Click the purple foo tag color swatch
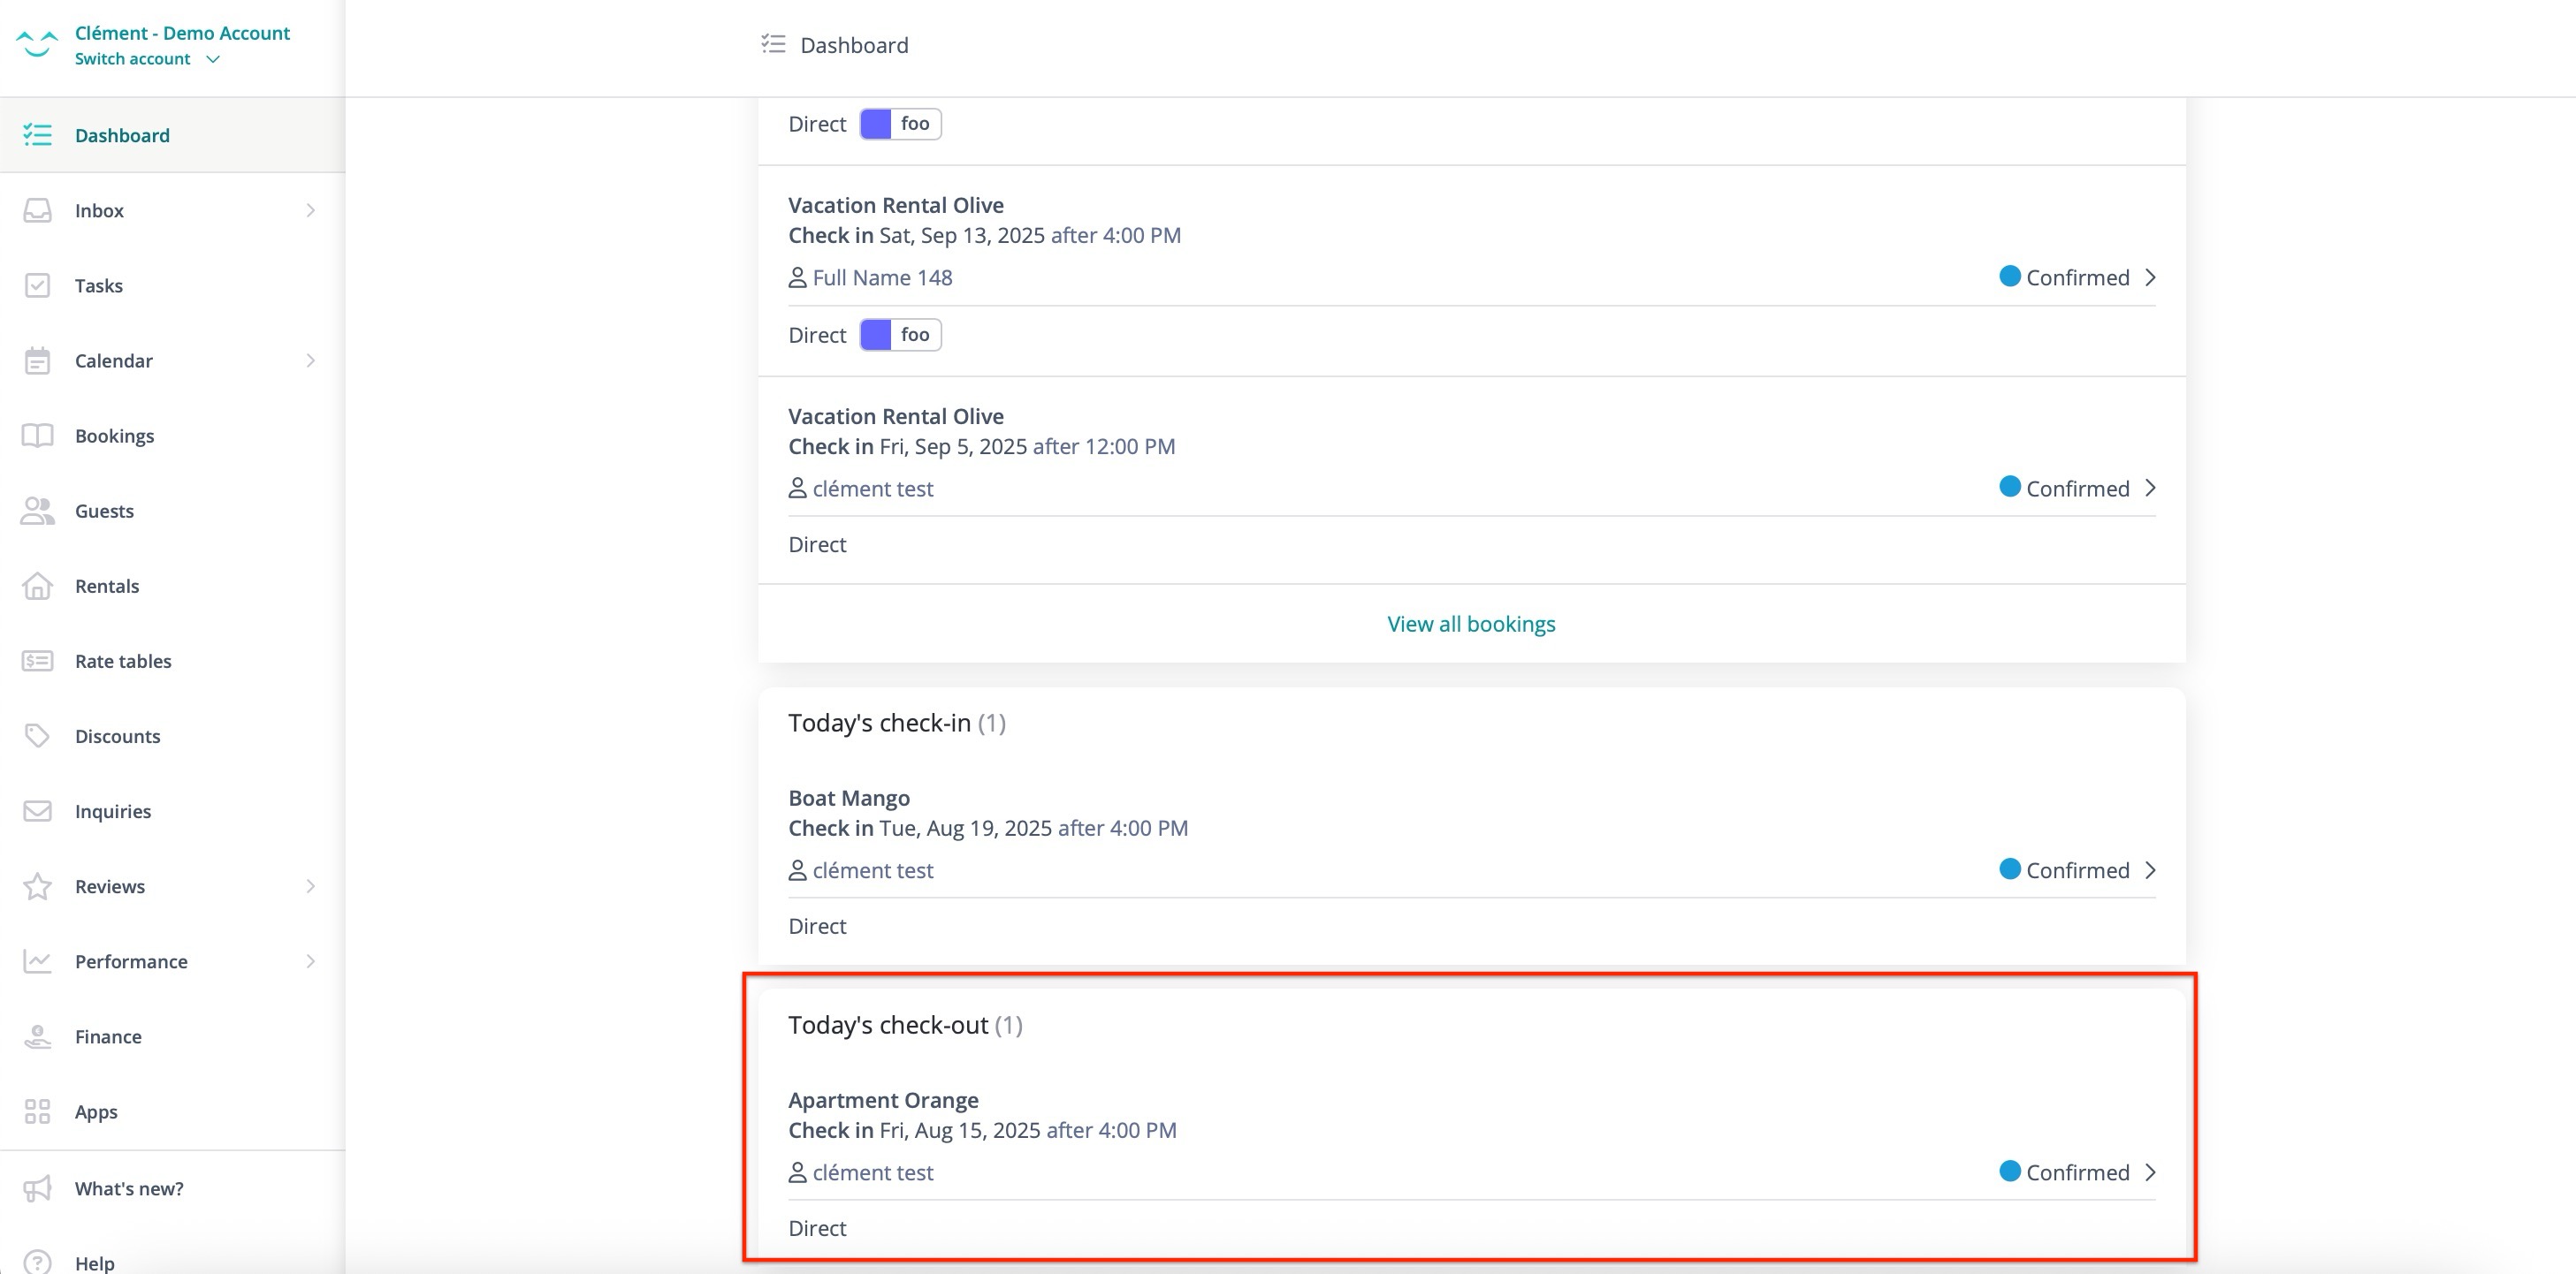Image resolution: width=2576 pixels, height=1274 pixels. [876, 123]
